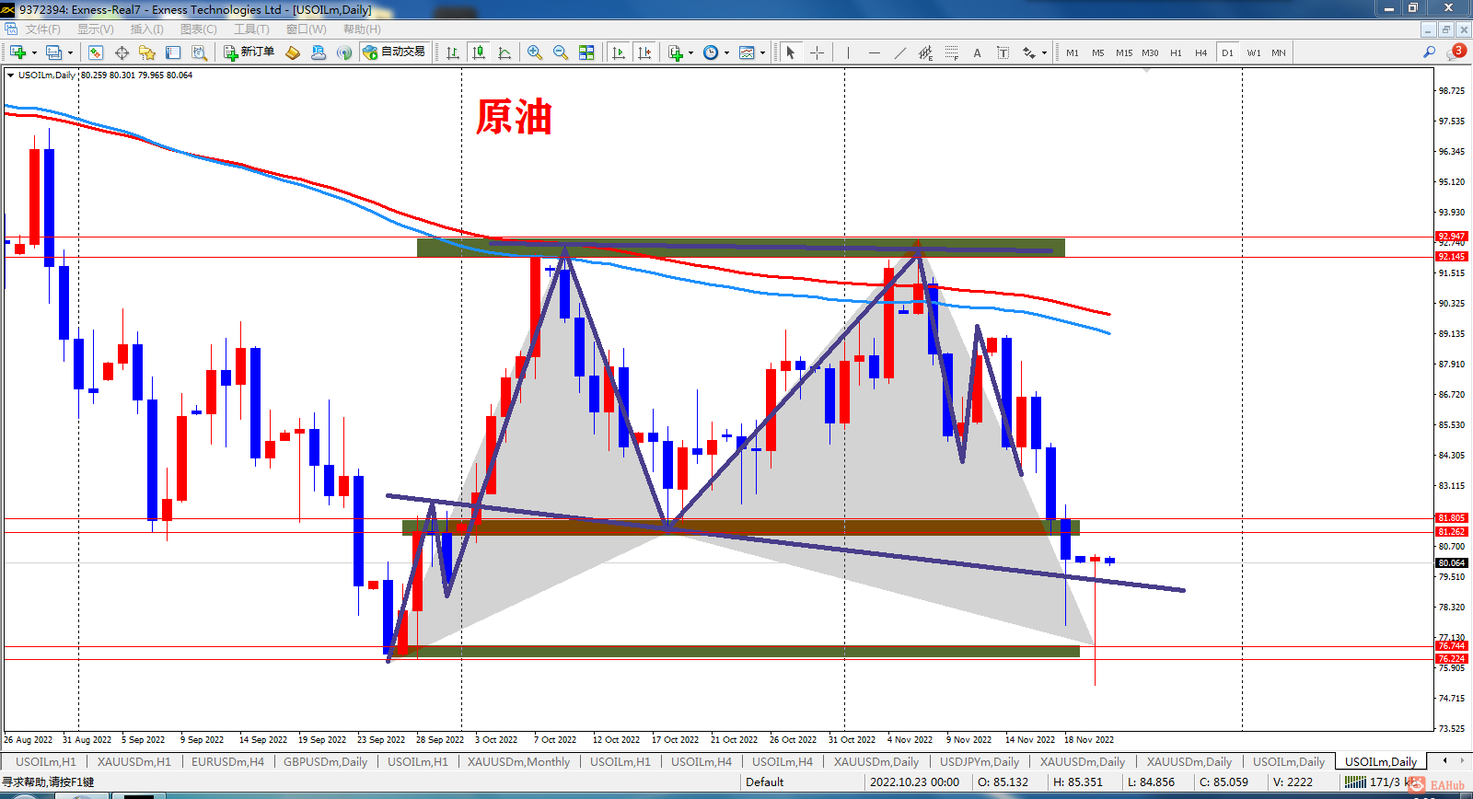
Task: Switch chart to line chart style
Action: pyautogui.click(x=505, y=52)
